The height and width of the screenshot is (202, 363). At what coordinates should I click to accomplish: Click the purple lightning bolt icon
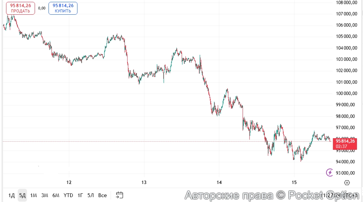[x=330, y=172]
